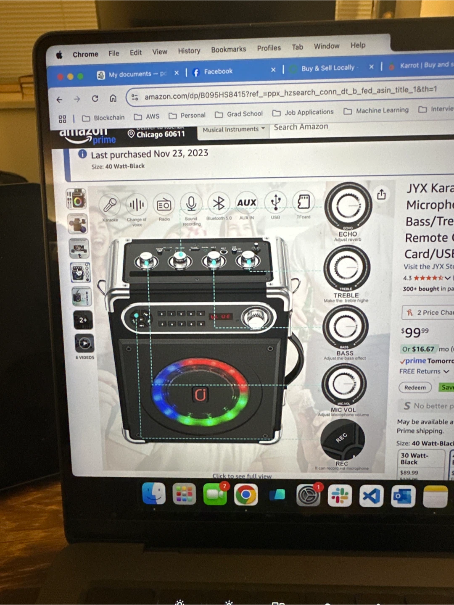Screen dimensions: 454x605
Task: Open the Edit menu
Action: point(135,53)
